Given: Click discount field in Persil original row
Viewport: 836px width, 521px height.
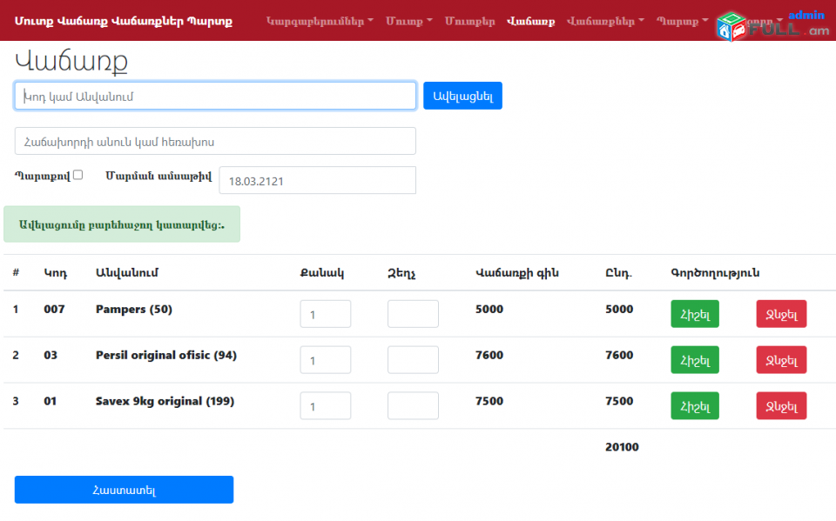Looking at the screenshot, I should tap(413, 360).
